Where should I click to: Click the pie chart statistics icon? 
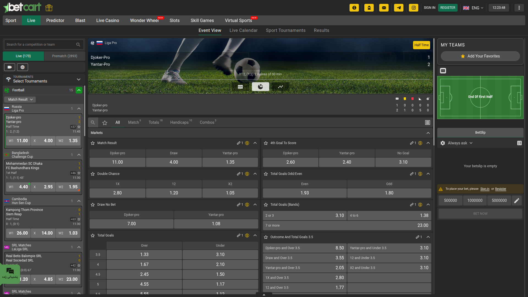click(260, 86)
